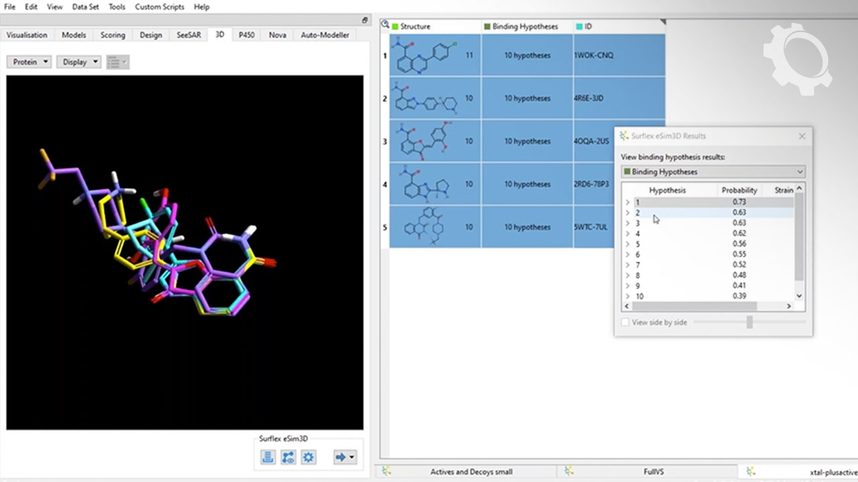Image resolution: width=858 pixels, height=482 pixels.
Task: Open Surflex eSim3D gear settings
Action: pos(308,457)
